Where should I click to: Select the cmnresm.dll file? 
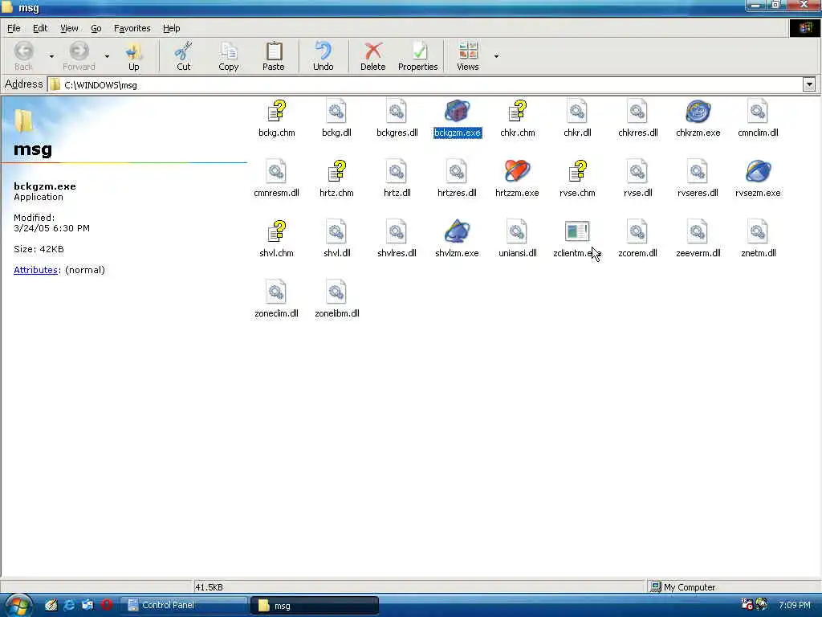point(277,179)
